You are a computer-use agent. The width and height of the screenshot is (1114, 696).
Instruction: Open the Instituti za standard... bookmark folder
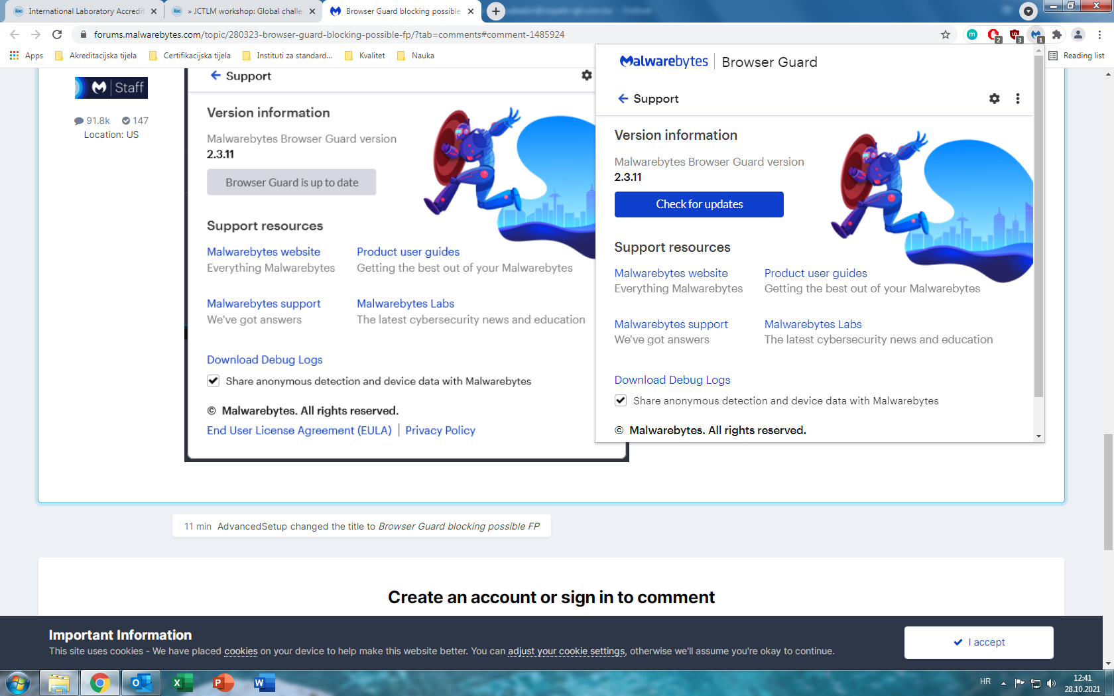pyautogui.click(x=287, y=56)
